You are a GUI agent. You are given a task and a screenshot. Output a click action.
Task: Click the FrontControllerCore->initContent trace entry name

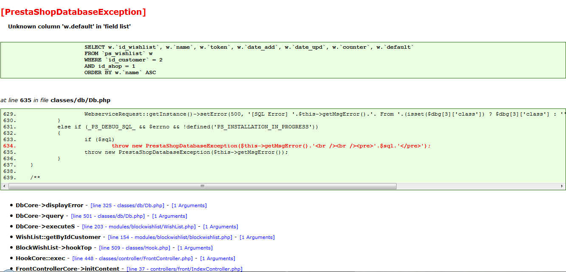click(x=68, y=269)
